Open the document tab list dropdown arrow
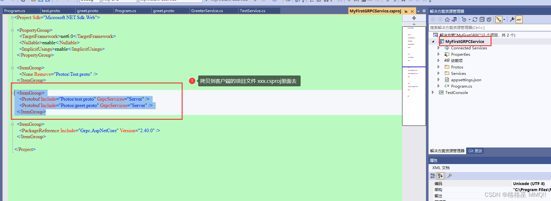Viewport: 551px width, 201px height. tap(418, 11)
